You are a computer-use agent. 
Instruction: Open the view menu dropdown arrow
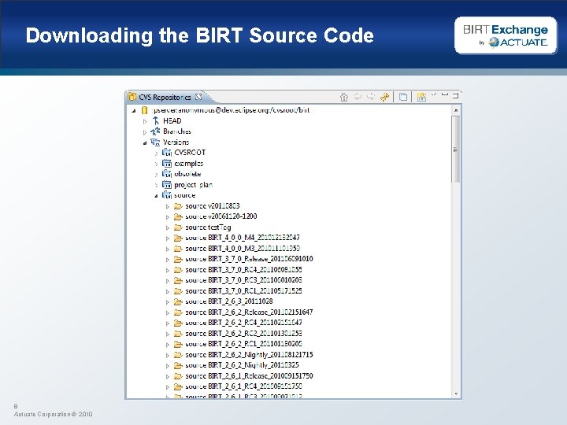[434, 94]
